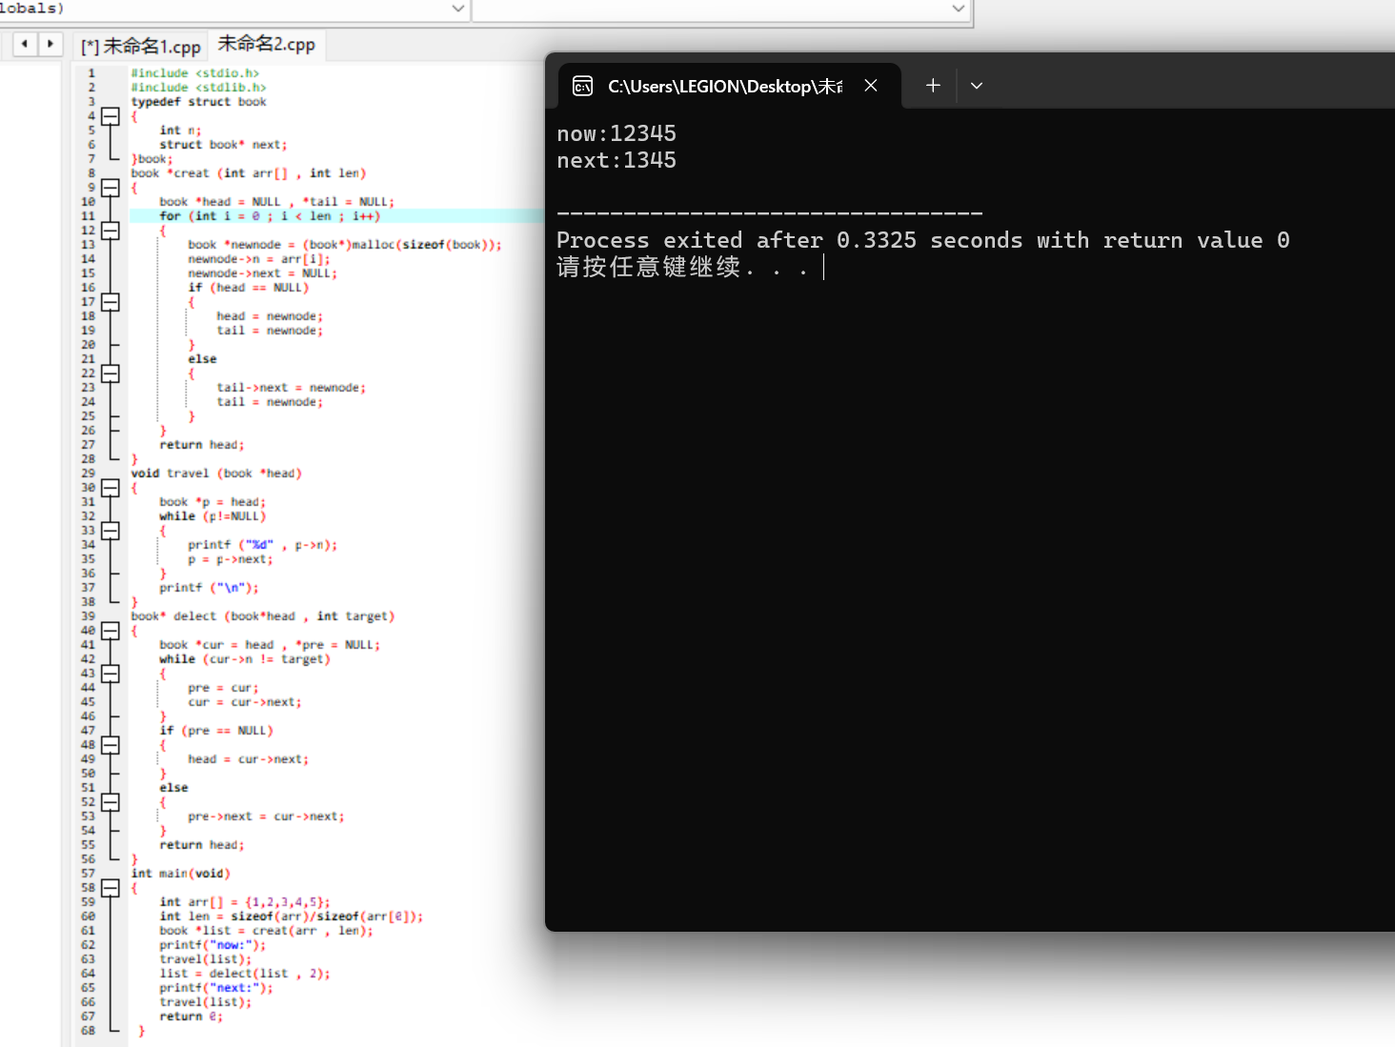Collapse the creat function fold at line 9
Screen dimensions: 1395x1047
coord(111,188)
